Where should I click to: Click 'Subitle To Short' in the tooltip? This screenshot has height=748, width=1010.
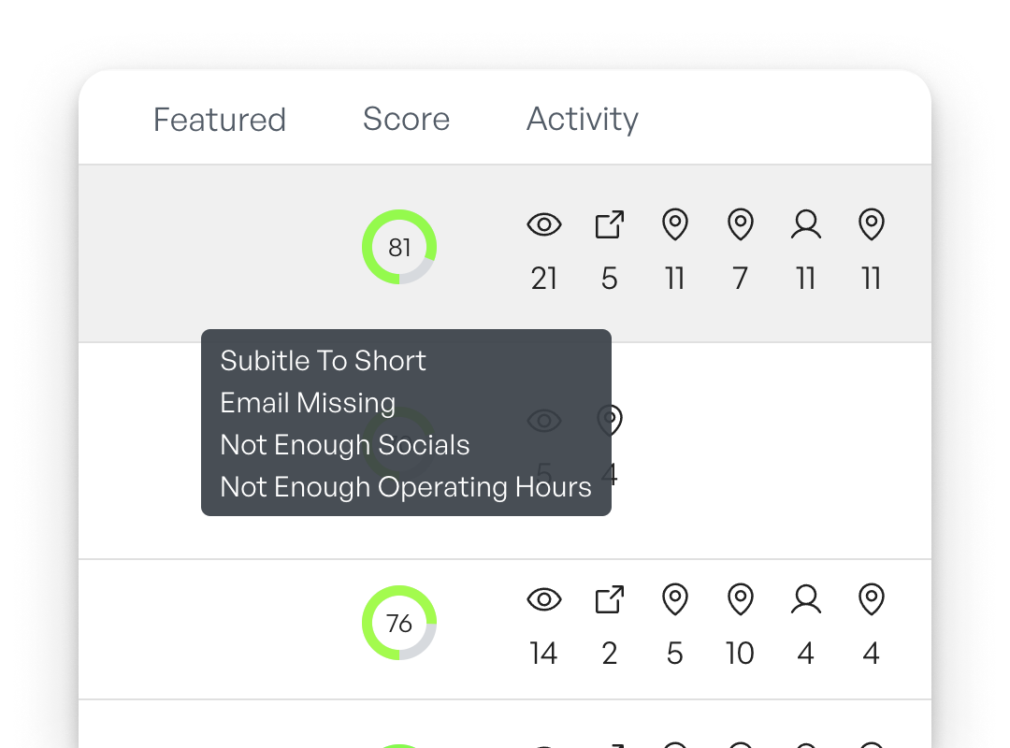(323, 361)
